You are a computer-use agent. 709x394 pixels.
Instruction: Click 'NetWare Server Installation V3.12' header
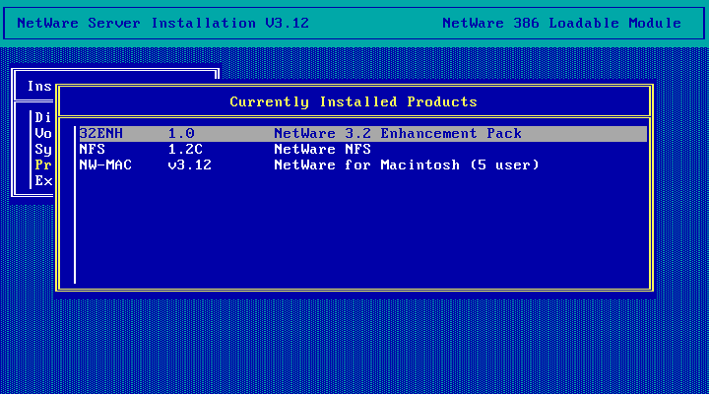click(162, 23)
